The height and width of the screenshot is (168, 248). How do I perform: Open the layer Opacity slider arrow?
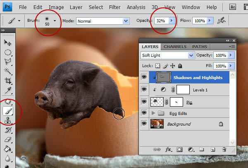pyautogui.click(x=231, y=55)
